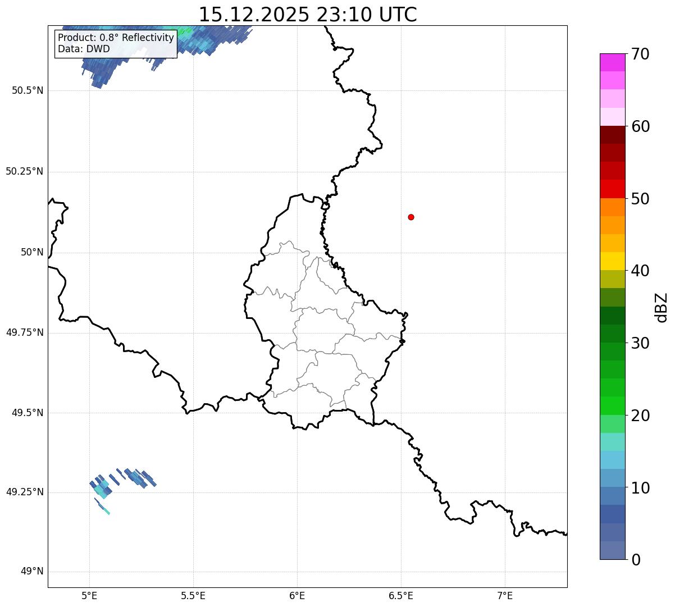Viewport: 675px width, 607px height.
Task: Click the dark maroon colorbar segment below 60
Action: [x=612, y=135]
